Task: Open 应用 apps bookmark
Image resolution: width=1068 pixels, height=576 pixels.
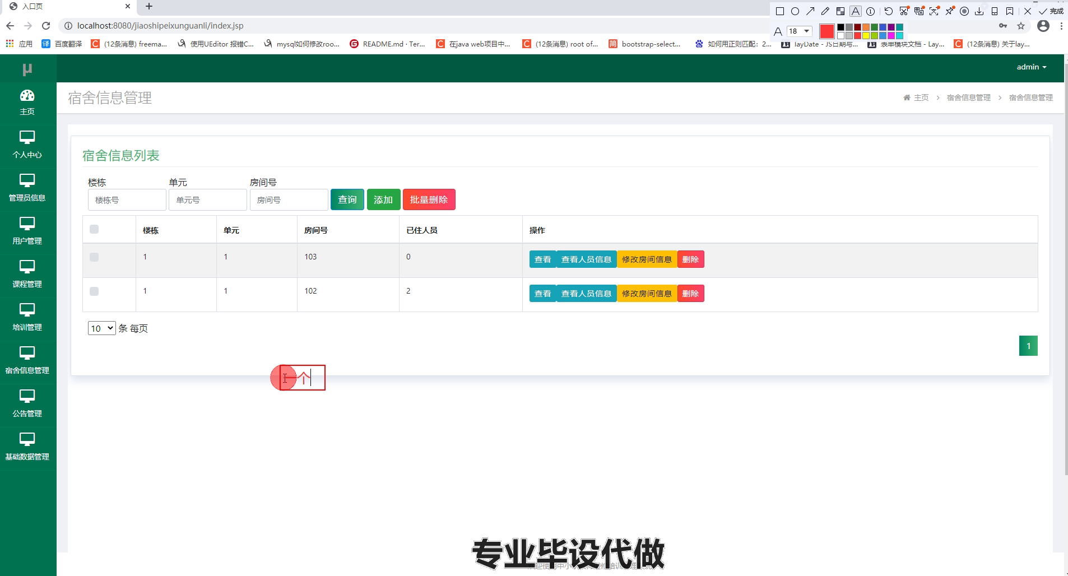Action: 20,44
